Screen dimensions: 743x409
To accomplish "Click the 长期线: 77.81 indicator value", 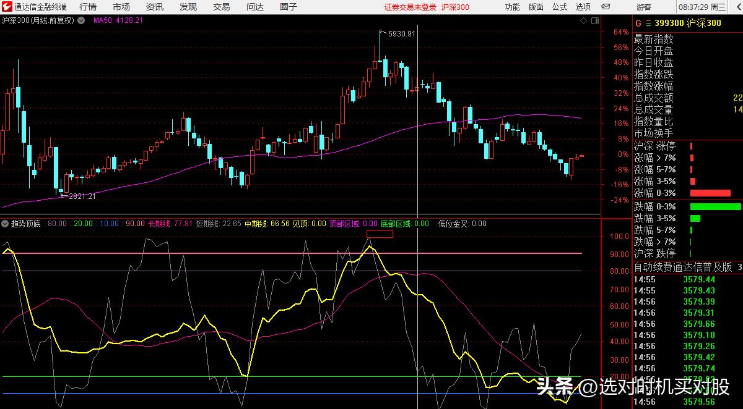I will click(x=170, y=224).
